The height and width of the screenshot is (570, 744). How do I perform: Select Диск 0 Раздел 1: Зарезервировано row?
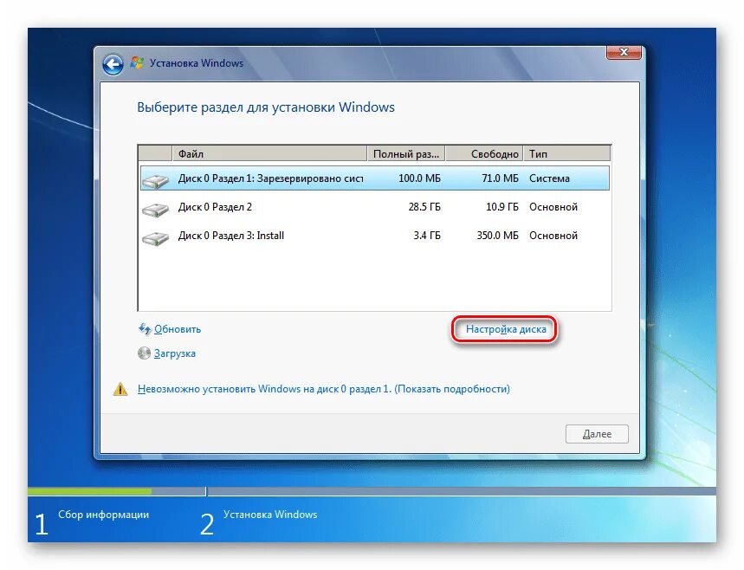375,178
